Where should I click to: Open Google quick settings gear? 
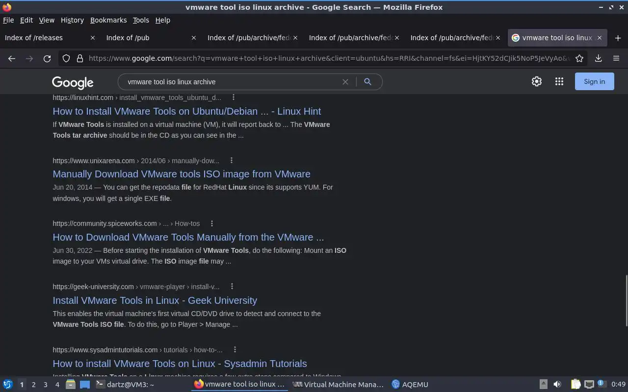click(537, 82)
